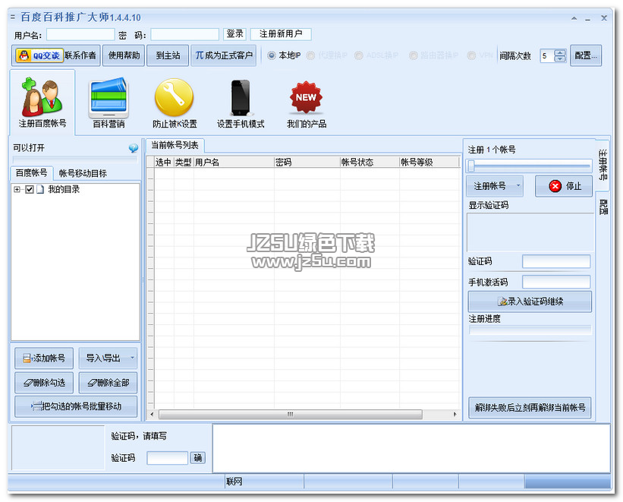Image resolution: width=623 pixels, height=502 pixels.
Task: Select the 当前帐号列表 tab
Action: tap(175, 145)
